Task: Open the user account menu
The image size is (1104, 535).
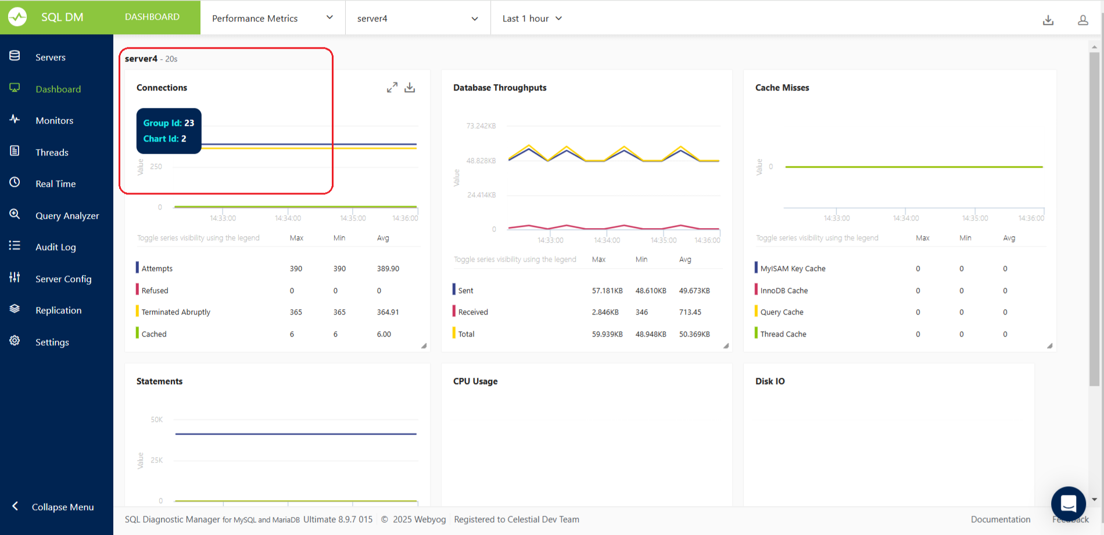Action: pyautogui.click(x=1083, y=20)
